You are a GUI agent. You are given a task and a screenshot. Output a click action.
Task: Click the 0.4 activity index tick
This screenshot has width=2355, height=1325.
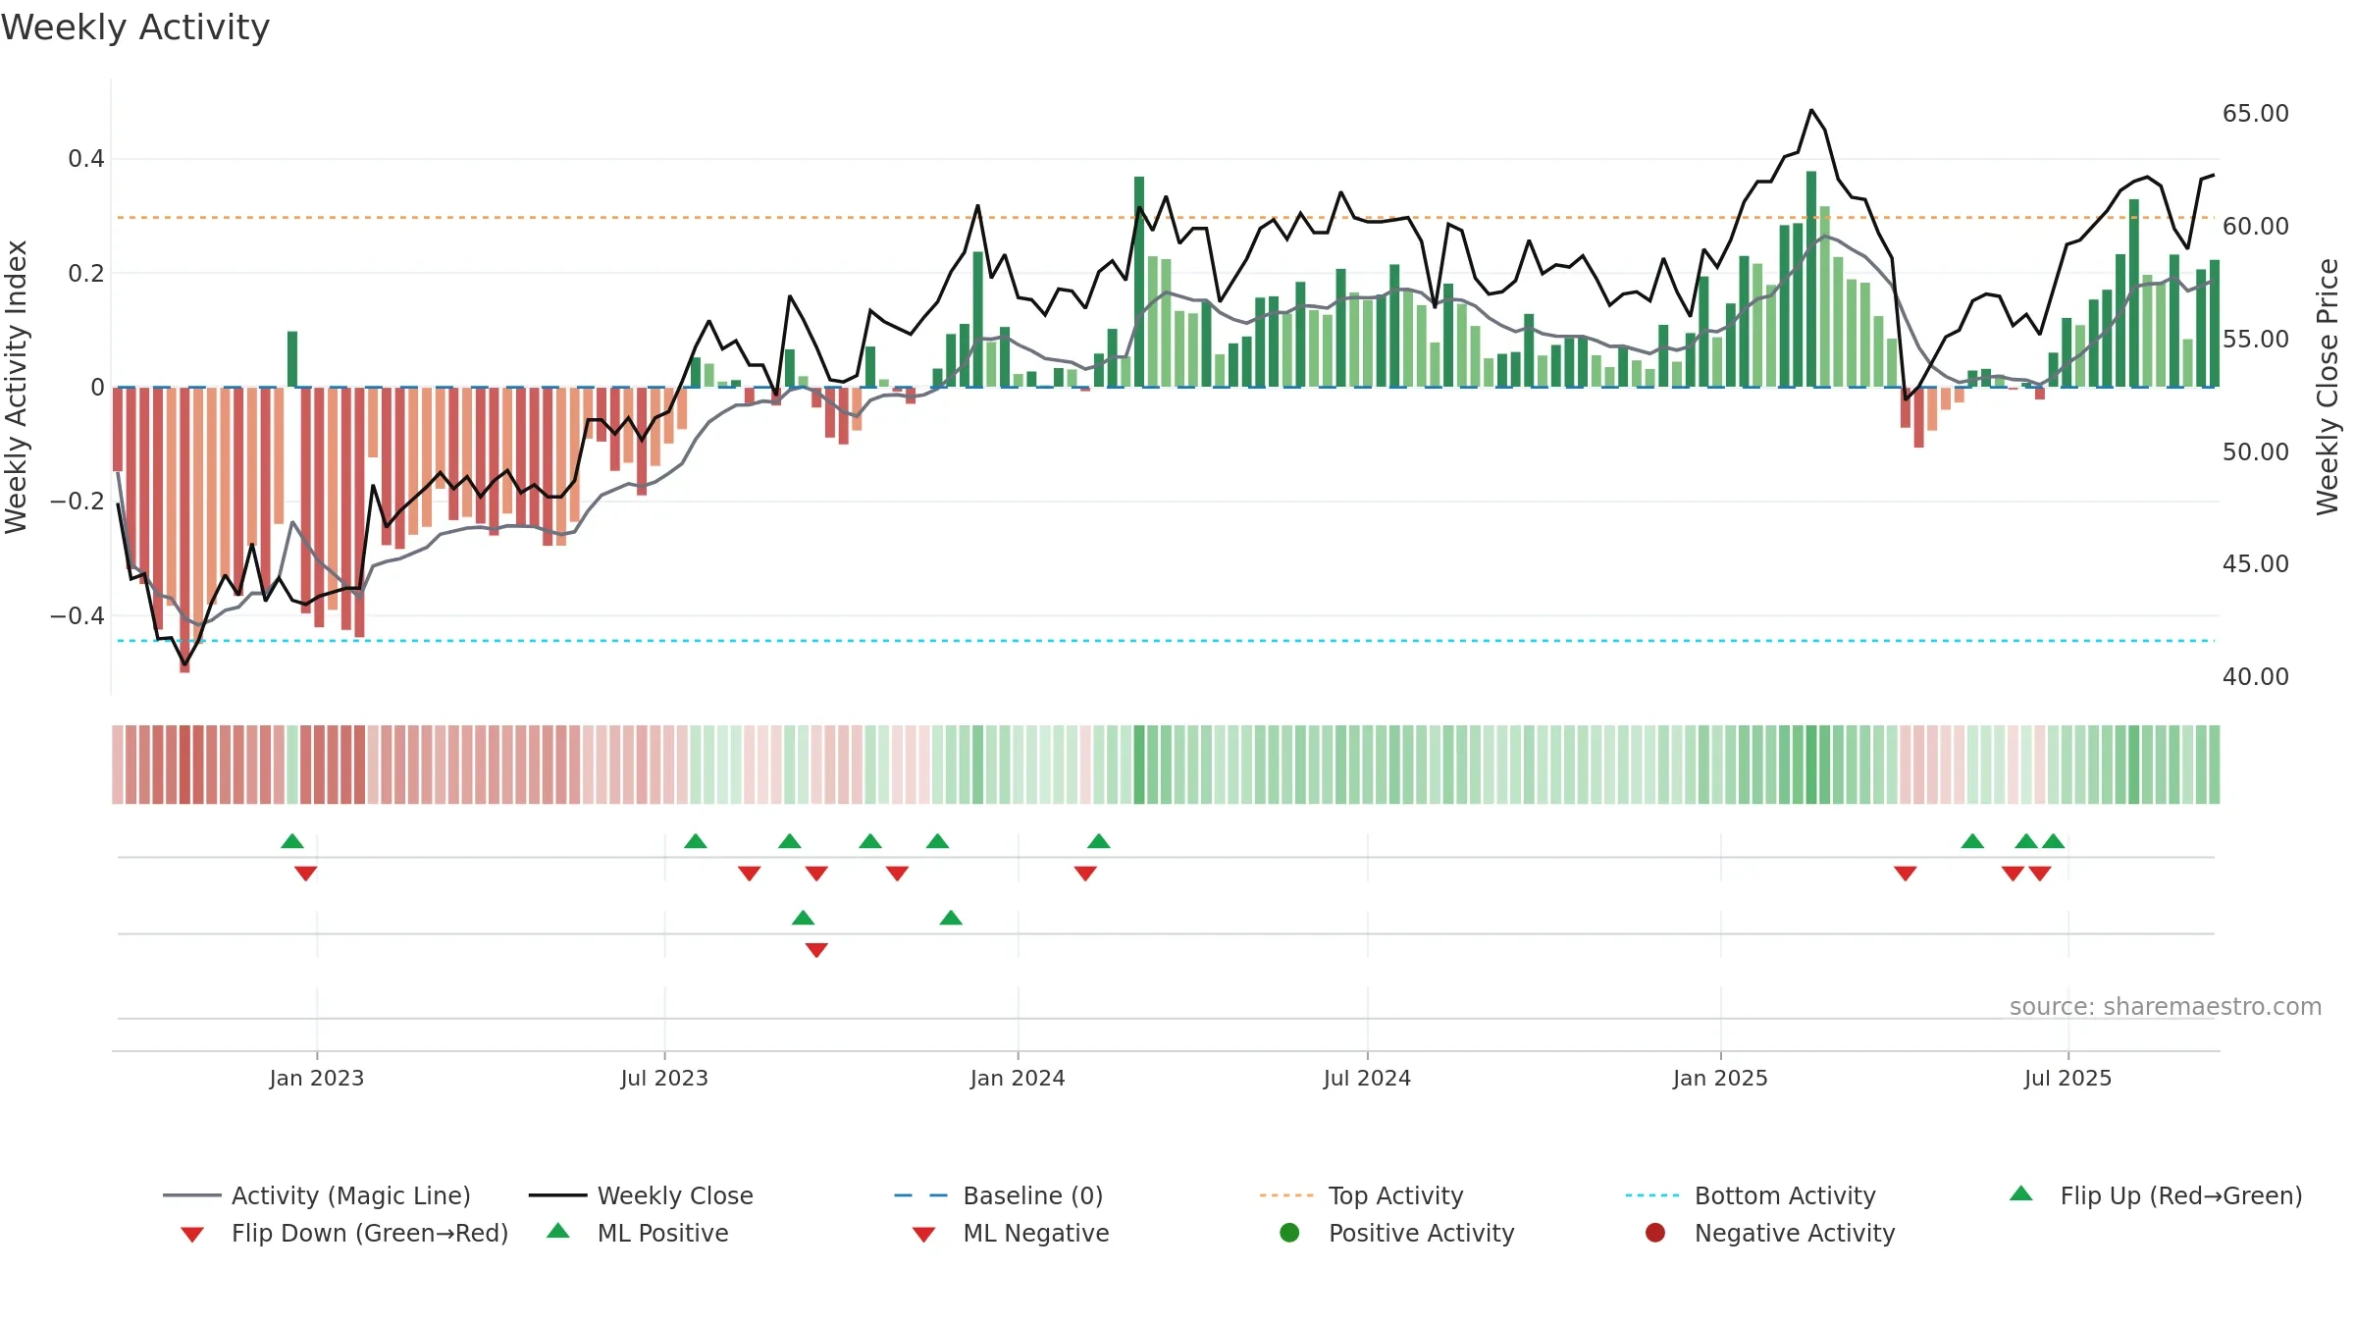86,159
